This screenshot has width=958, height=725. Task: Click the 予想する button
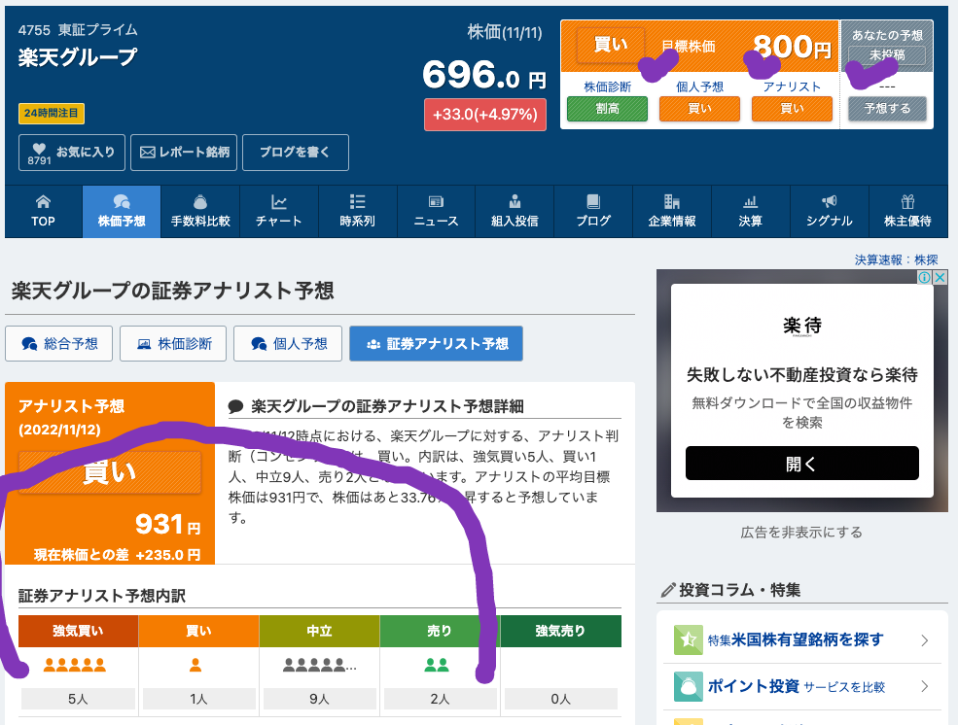887,109
